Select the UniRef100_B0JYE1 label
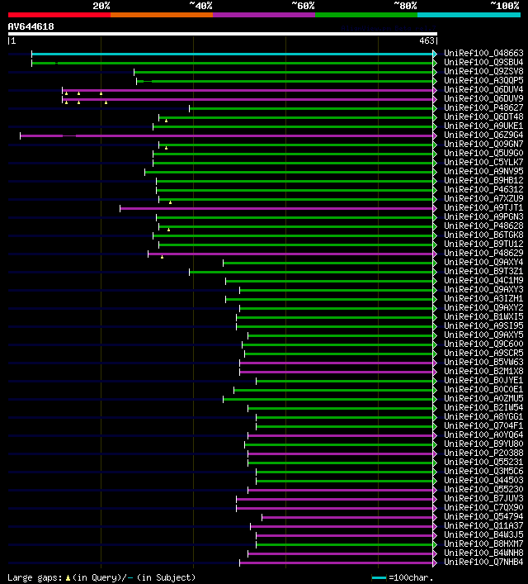This screenshot has width=528, height=584. point(483,380)
